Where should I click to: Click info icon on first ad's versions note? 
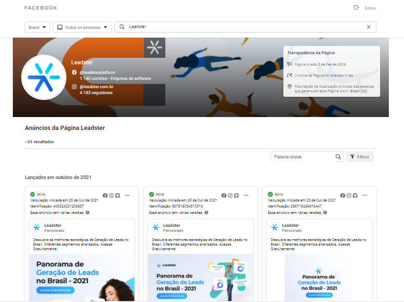point(88,213)
